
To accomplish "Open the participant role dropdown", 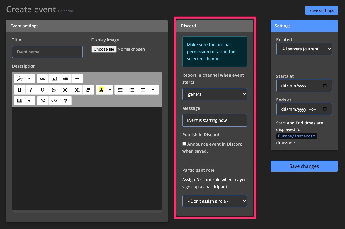I will click(x=215, y=201).
